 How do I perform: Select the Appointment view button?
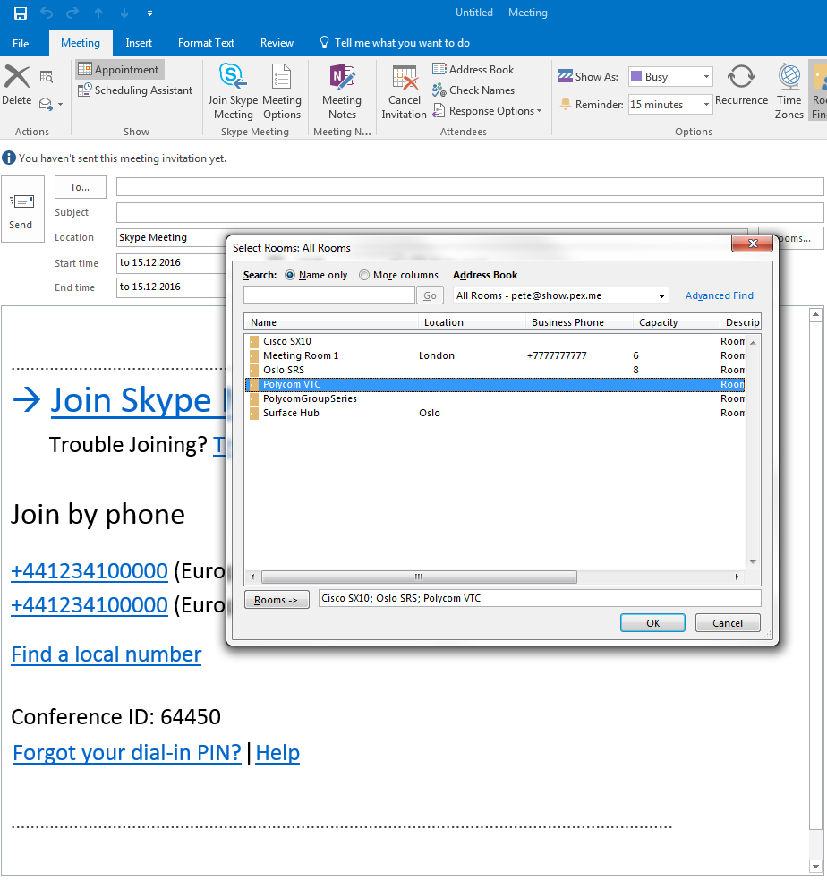119,69
